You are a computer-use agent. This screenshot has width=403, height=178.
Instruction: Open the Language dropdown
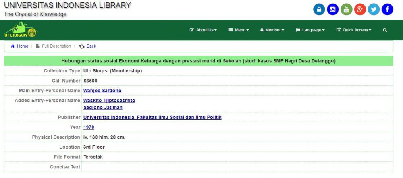pos(310,30)
